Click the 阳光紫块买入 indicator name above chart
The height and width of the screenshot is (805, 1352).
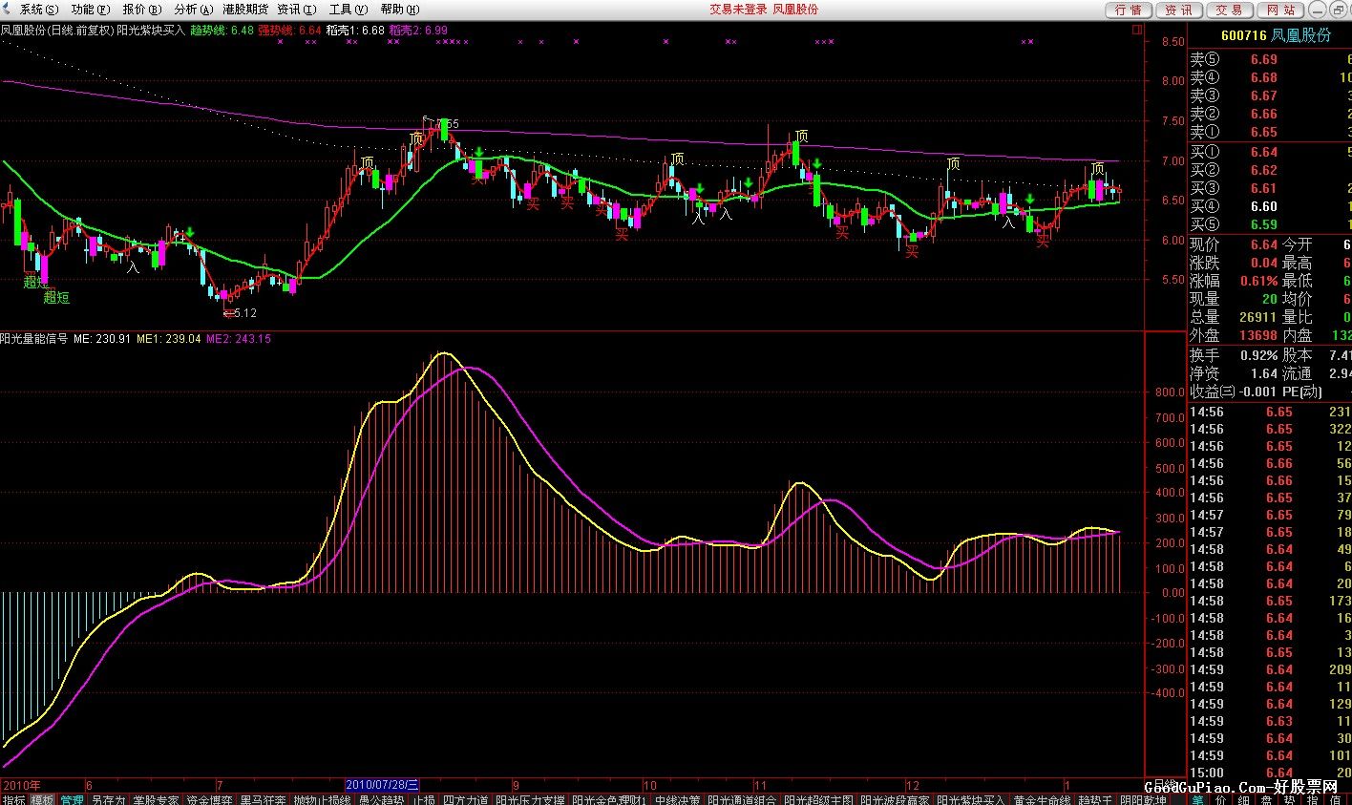click(151, 31)
